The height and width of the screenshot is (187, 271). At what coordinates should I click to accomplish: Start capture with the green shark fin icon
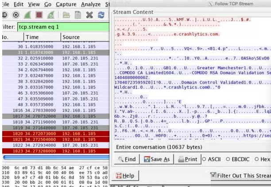[27, 15]
